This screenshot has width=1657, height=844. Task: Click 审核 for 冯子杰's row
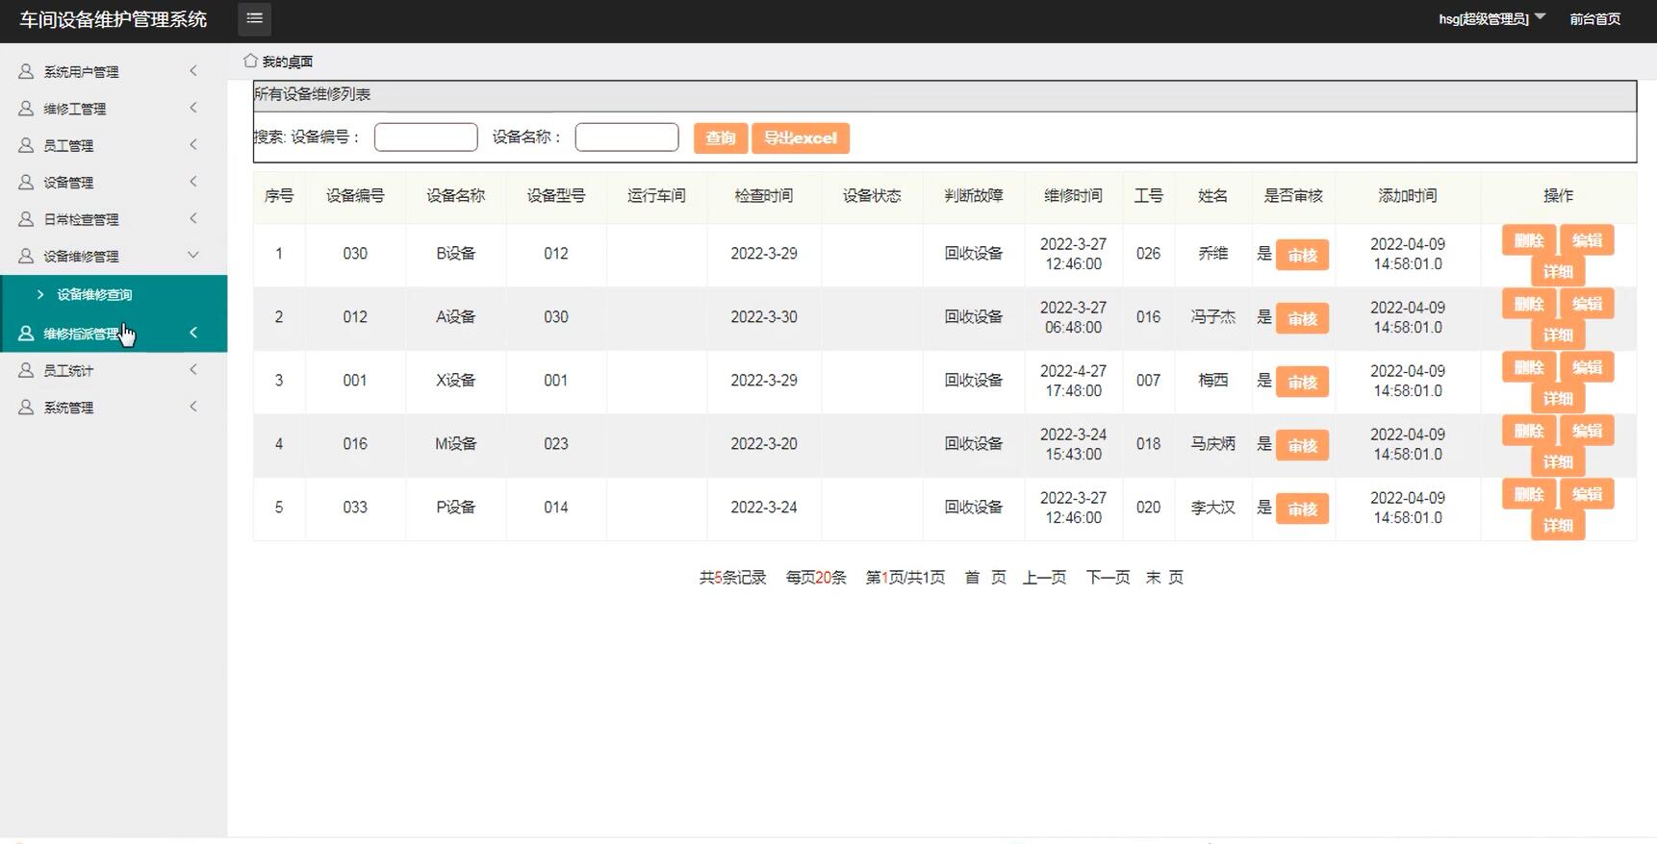point(1302,318)
